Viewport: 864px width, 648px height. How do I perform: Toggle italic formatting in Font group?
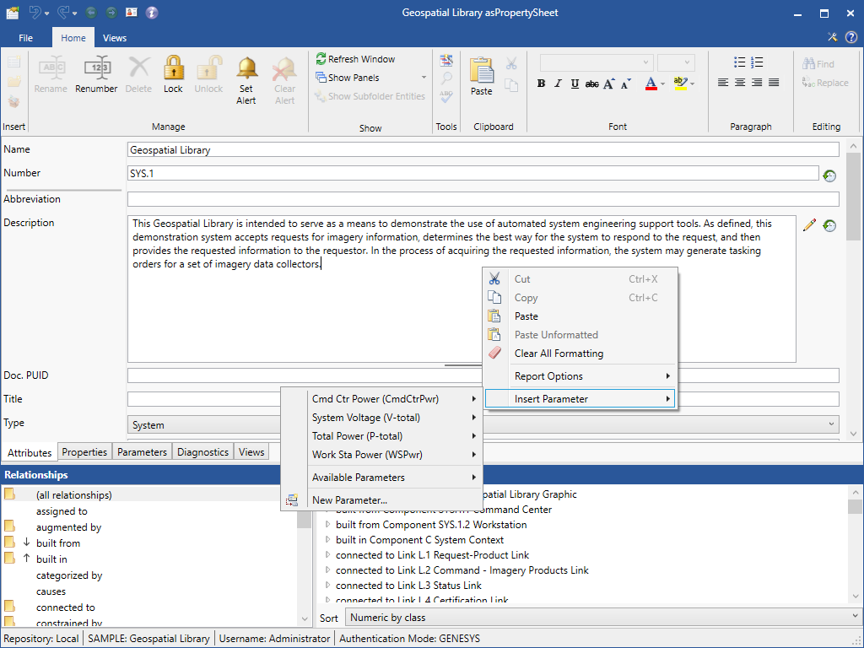click(558, 84)
